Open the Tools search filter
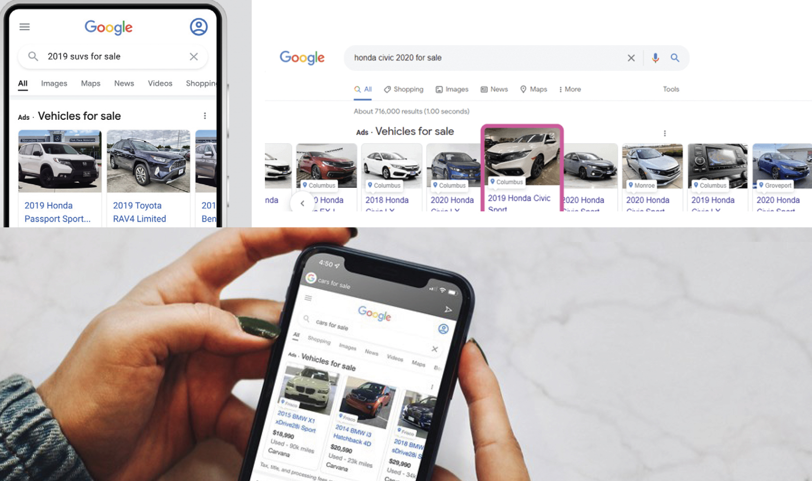 coord(671,89)
